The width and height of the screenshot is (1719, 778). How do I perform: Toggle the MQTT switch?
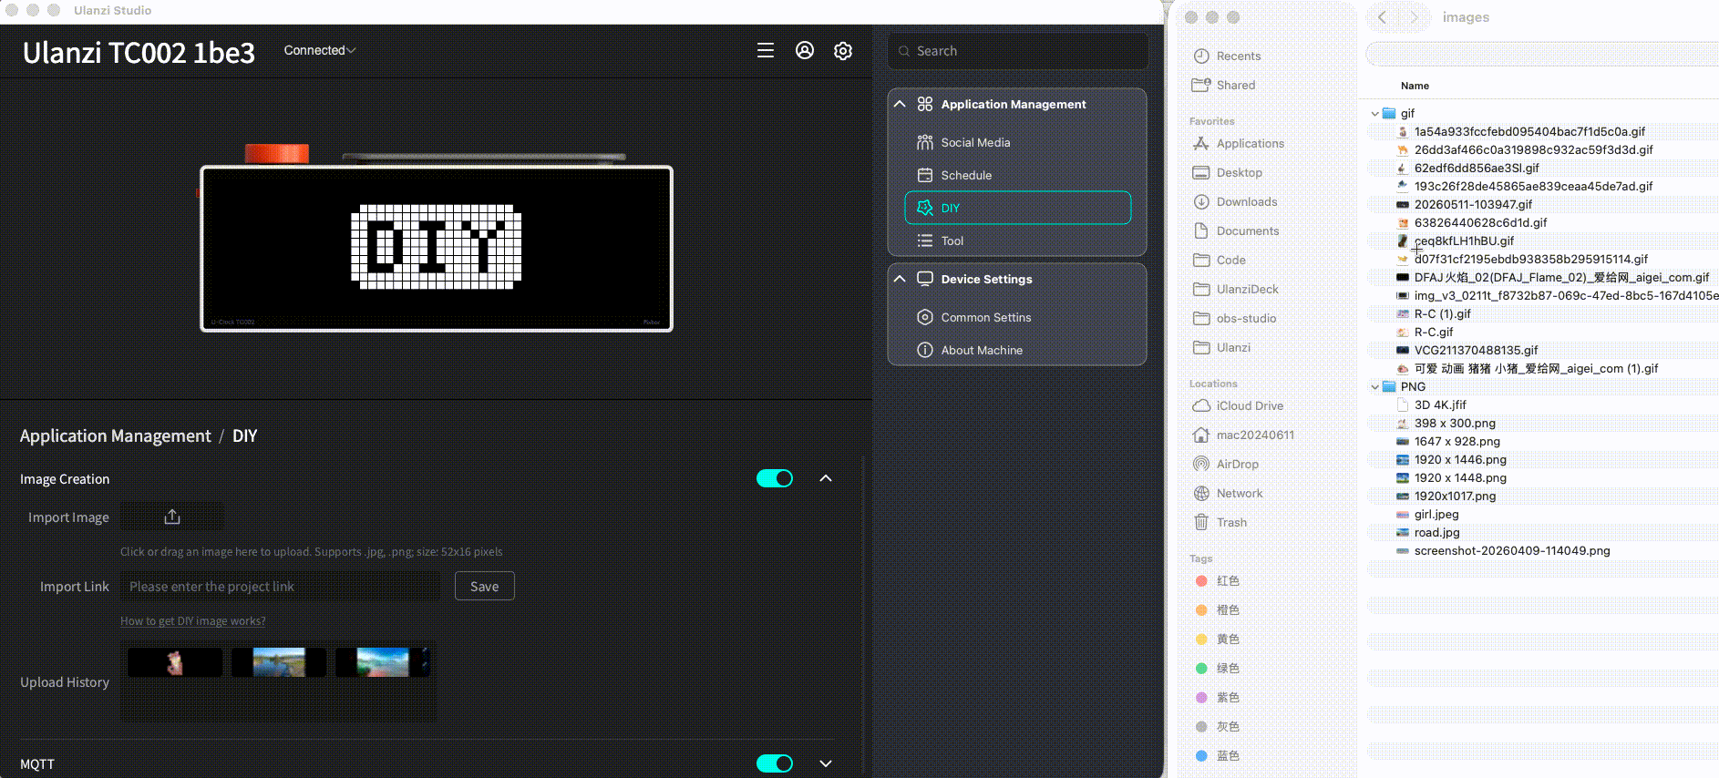click(775, 763)
